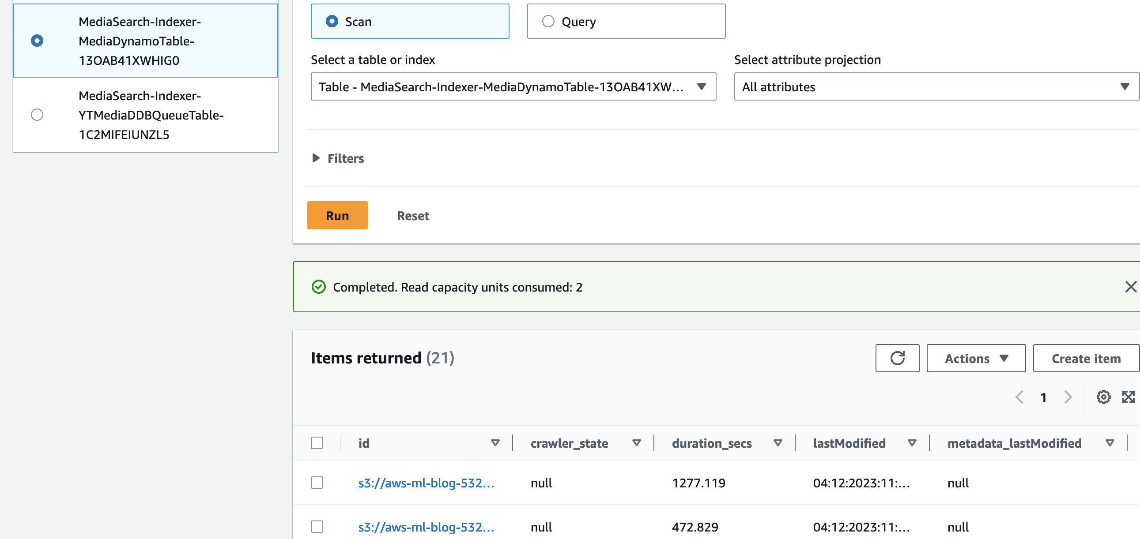
Task: Go to previous results page
Action: [1019, 397]
